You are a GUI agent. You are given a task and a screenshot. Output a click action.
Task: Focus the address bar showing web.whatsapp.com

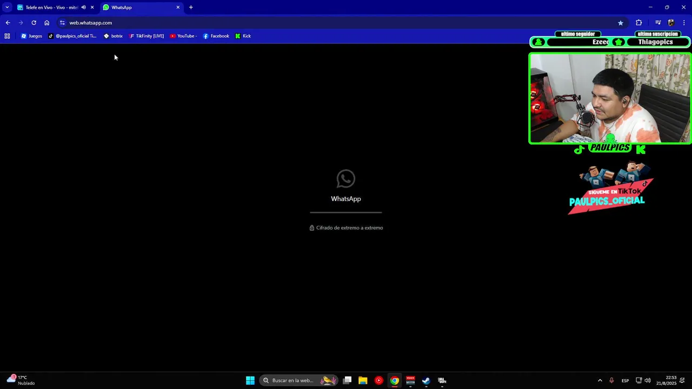tap(341, 23)
